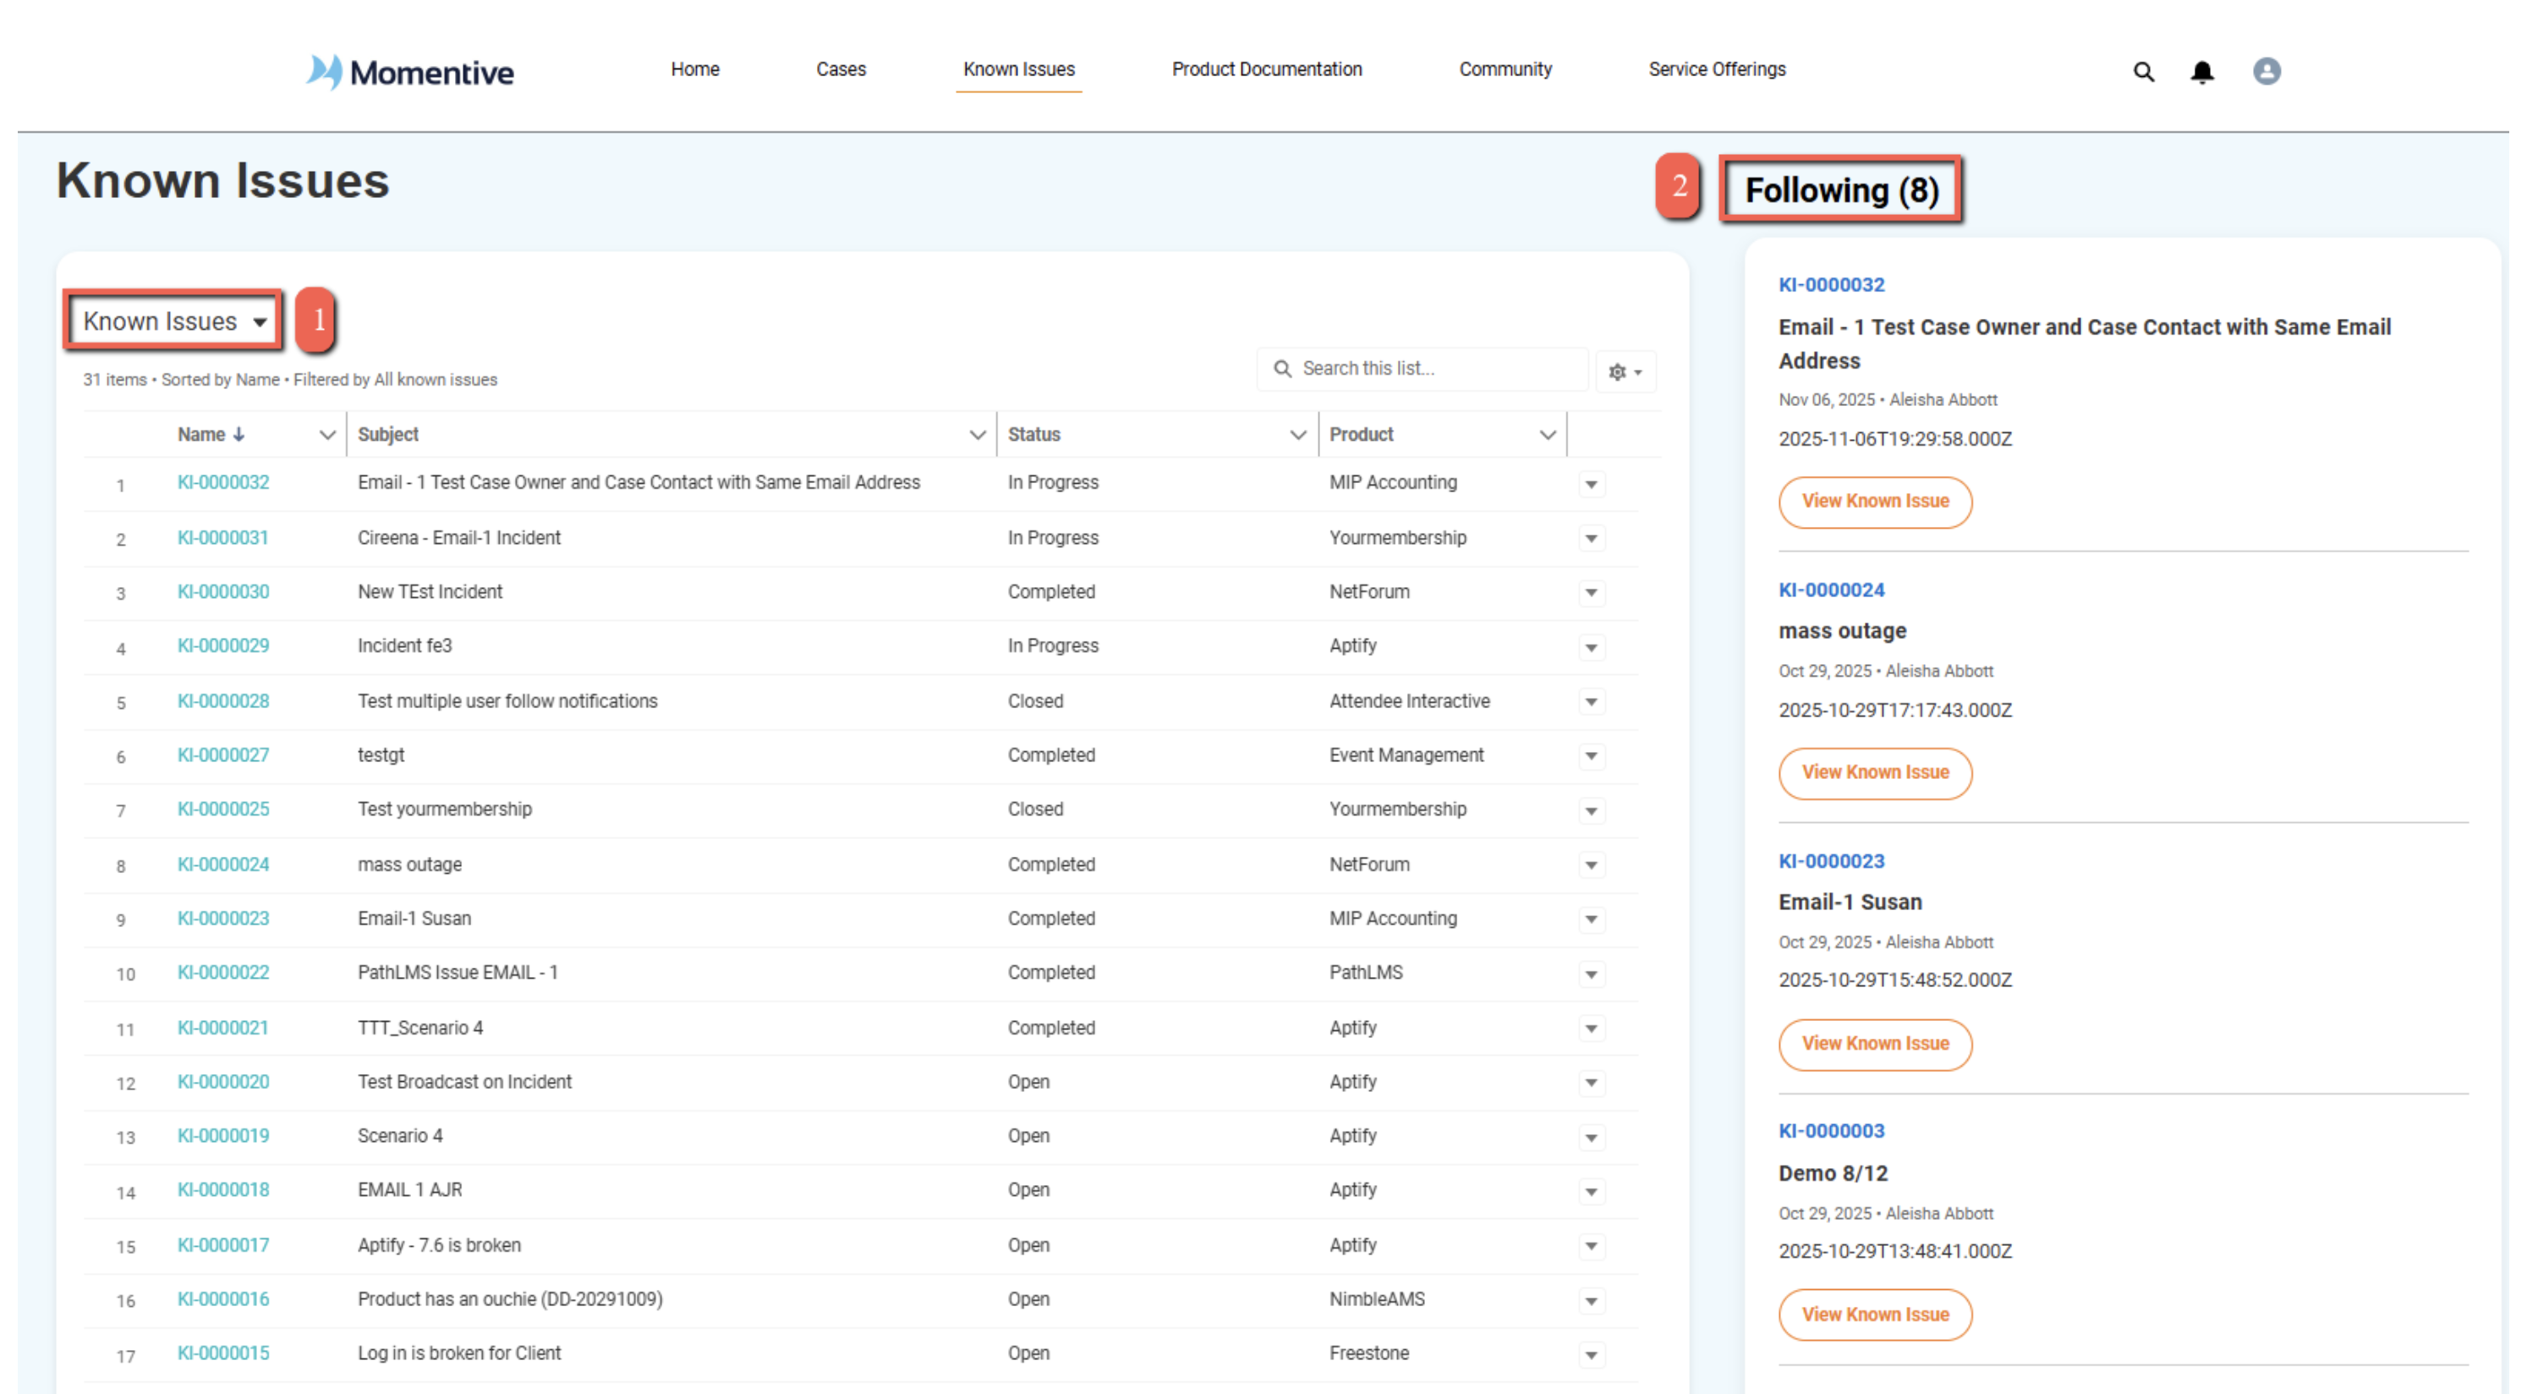Open KI-0000020 record link
The image size is (2527, 1394).
click(x=222, y=1082)
